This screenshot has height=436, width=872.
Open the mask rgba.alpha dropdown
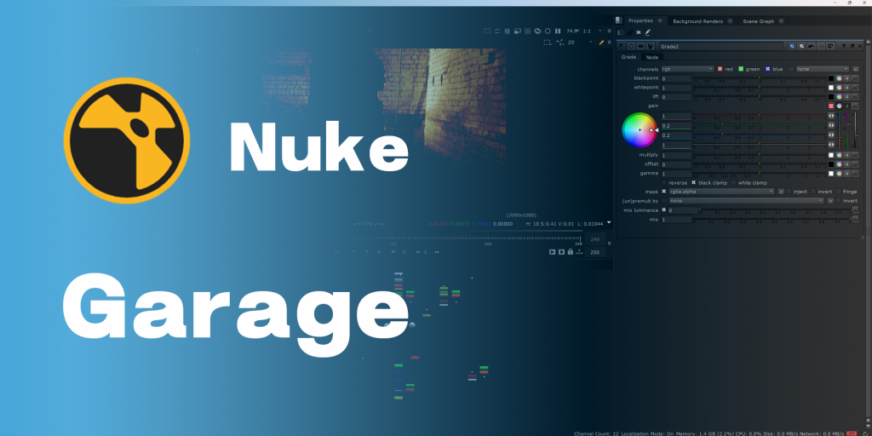pyautogui.click(x=721, y=192)
